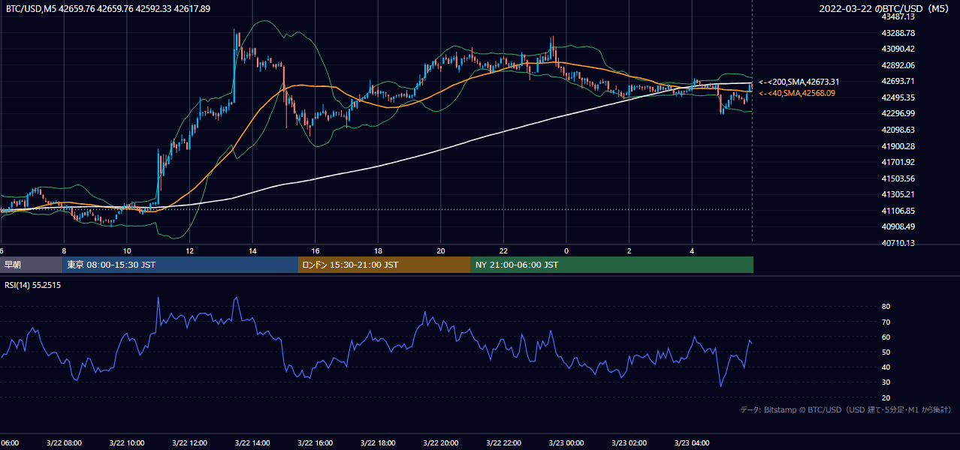Select the 東京 08:00-15:30 JST session bar
Viewport: 960px width, 450px height.
180,265
